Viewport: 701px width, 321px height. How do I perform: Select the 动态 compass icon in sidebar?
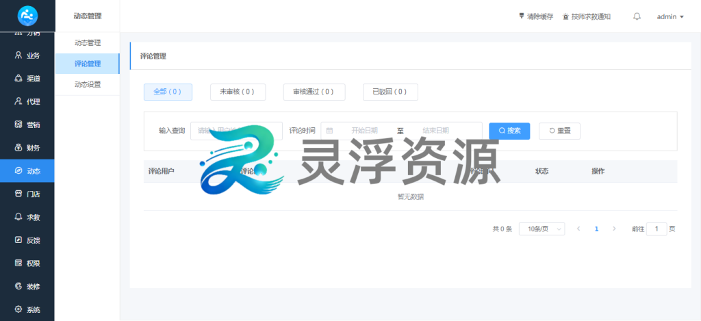click(18, 171)
